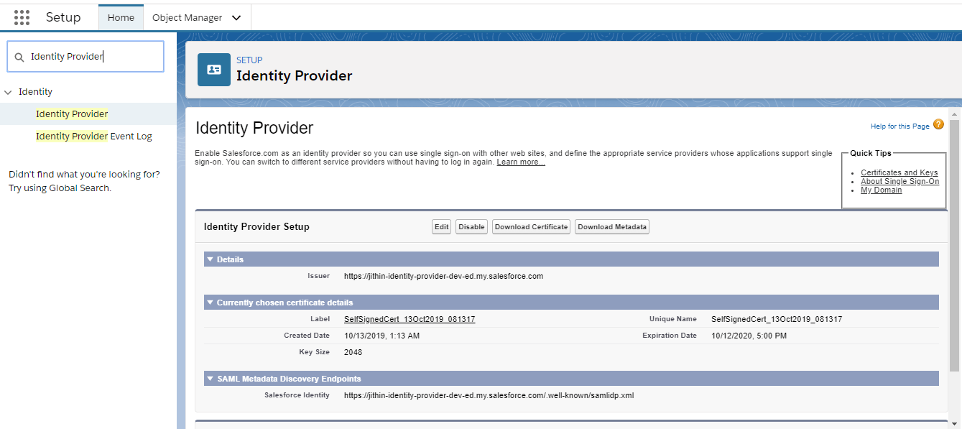Open Certificates and Keys quick tip
Screen dimensions: 962x429
point(899,173)
